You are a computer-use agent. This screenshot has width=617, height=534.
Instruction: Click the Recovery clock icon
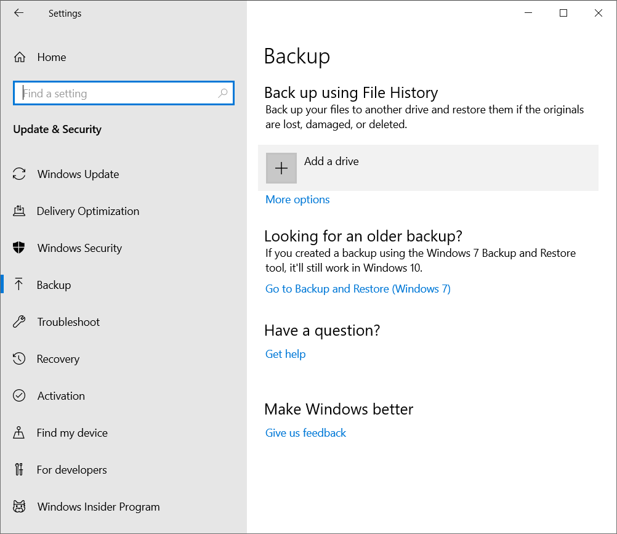point(19,358)
